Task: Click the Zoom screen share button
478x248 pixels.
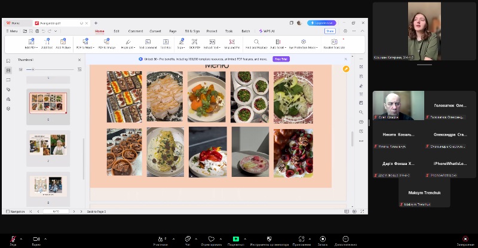Action: point(235,240)
